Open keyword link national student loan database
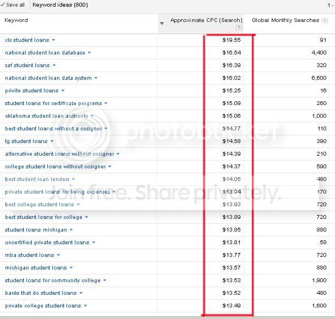Screen dimensions: 335x319 pyautogui.click(x=45, y=53)
